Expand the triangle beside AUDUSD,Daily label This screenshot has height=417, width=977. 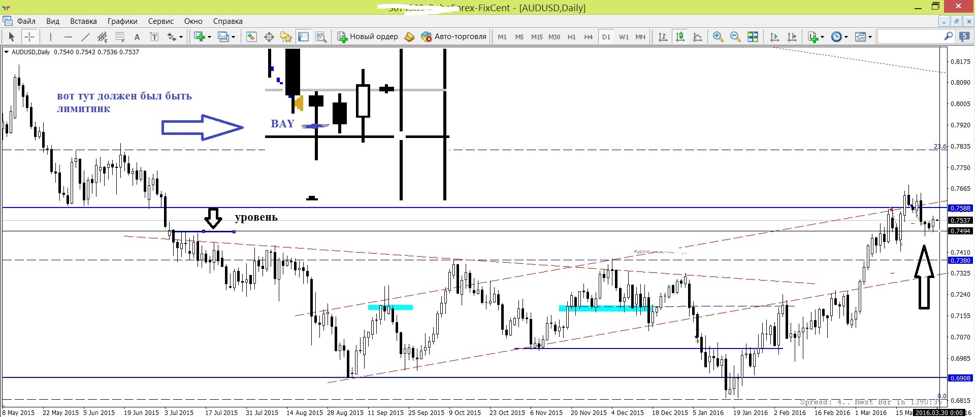pos(6,52)
